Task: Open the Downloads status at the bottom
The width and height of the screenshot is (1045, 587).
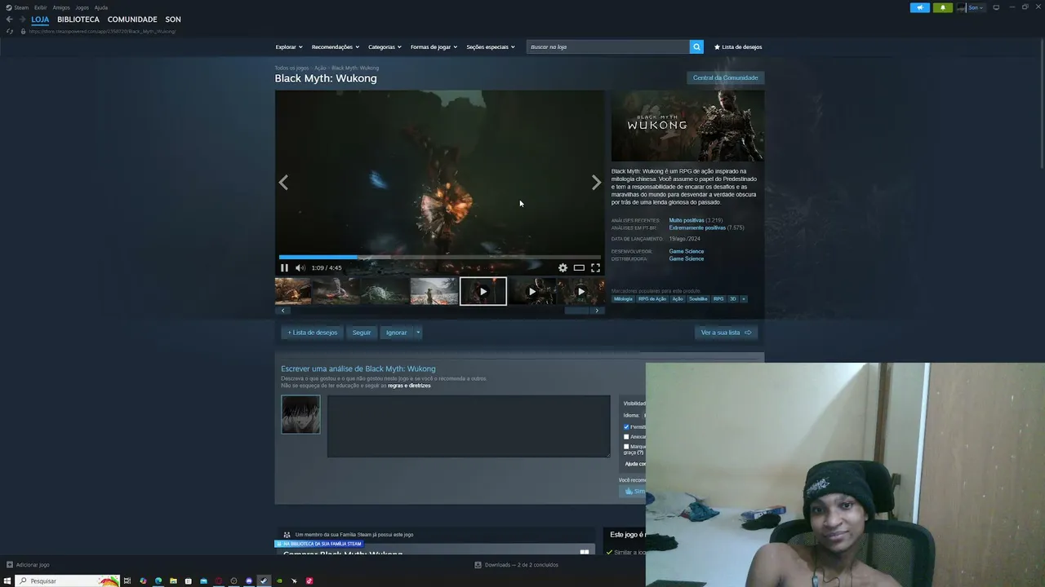Action: pos(517,564)
